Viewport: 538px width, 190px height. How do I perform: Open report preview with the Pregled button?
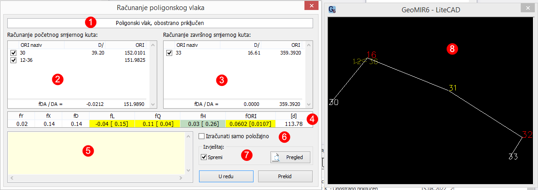(x=291, y=157)
